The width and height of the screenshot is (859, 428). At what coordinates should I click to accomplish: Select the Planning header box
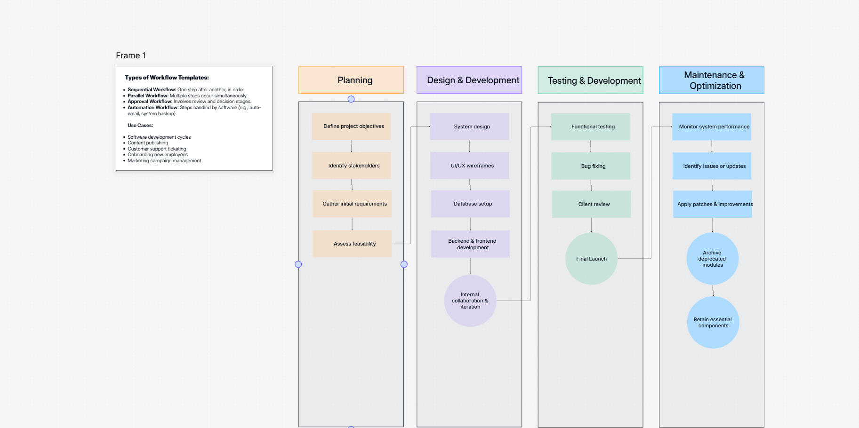point(351,80)
